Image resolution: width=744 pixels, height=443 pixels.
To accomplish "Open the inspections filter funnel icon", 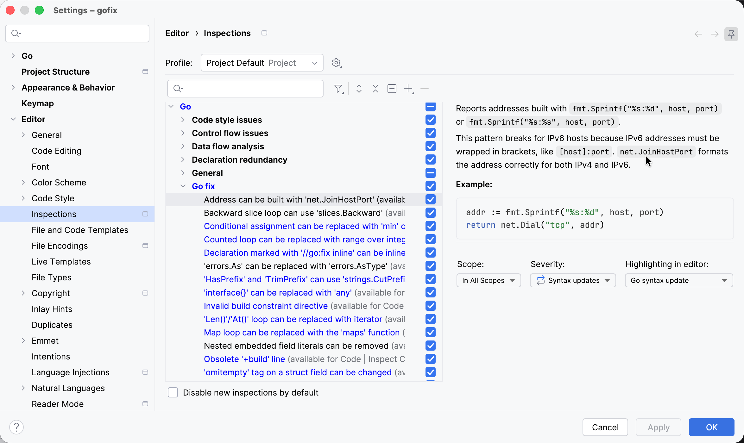I will [338, 89].
